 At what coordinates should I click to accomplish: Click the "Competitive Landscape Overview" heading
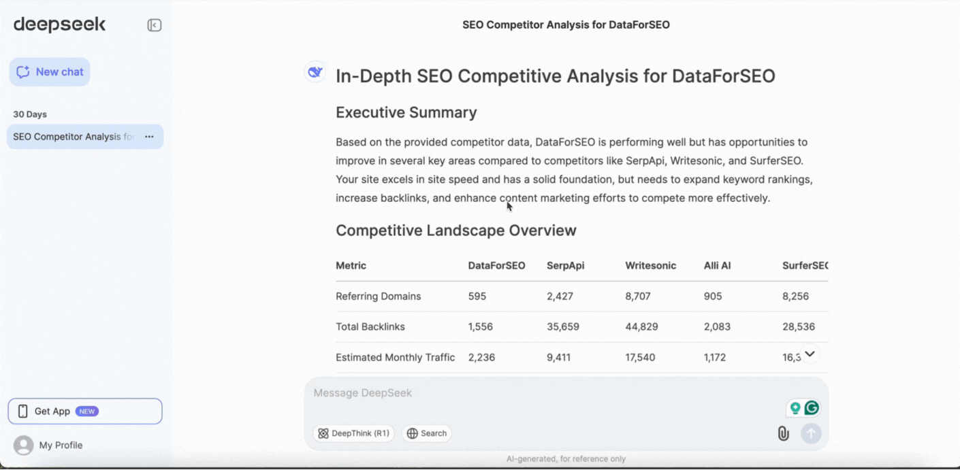(456, 231)
